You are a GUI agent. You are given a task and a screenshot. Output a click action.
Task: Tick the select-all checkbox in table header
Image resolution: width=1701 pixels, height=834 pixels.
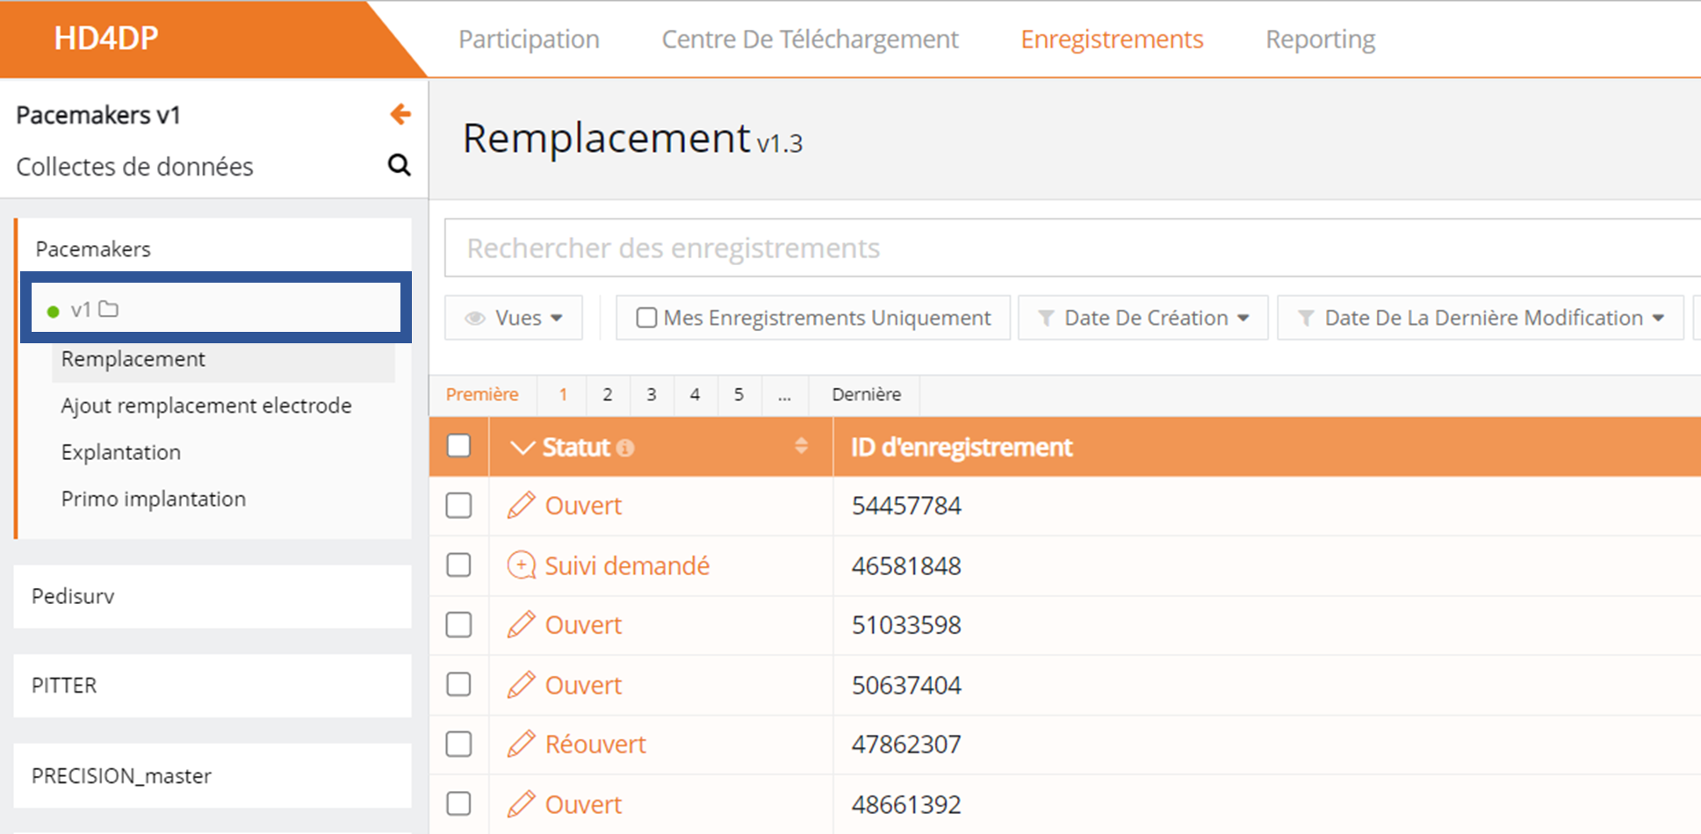(458, 446)
